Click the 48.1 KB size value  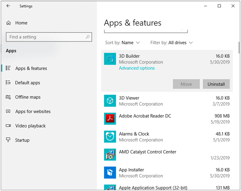pyautogui.click(x=223, y=134)
